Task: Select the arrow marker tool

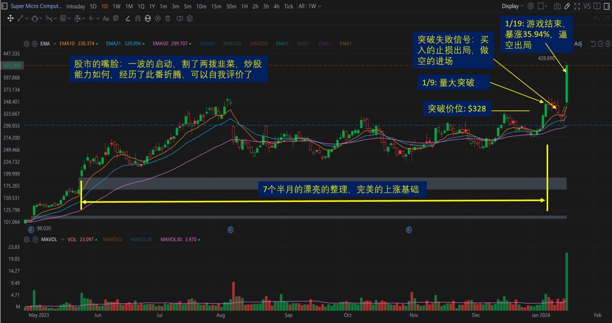Action: (91, 18)
